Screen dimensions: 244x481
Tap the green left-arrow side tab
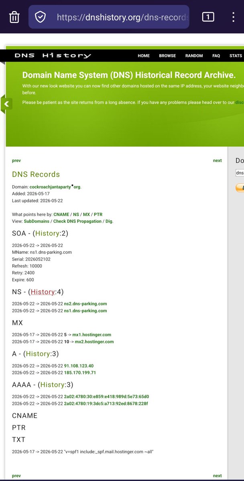[6, 104]
